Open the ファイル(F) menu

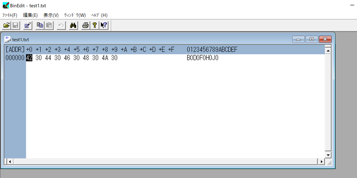10,15
